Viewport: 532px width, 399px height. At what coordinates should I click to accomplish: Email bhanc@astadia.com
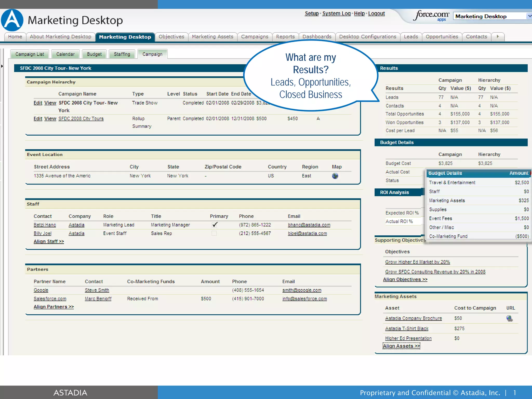[309, 225]
